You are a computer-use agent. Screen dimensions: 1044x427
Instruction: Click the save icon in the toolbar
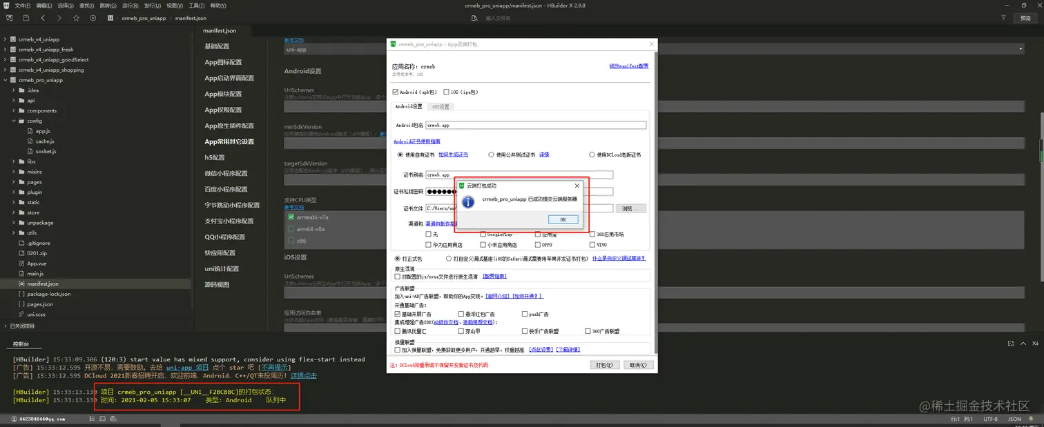pyautogui.click(x=26, y=18)
